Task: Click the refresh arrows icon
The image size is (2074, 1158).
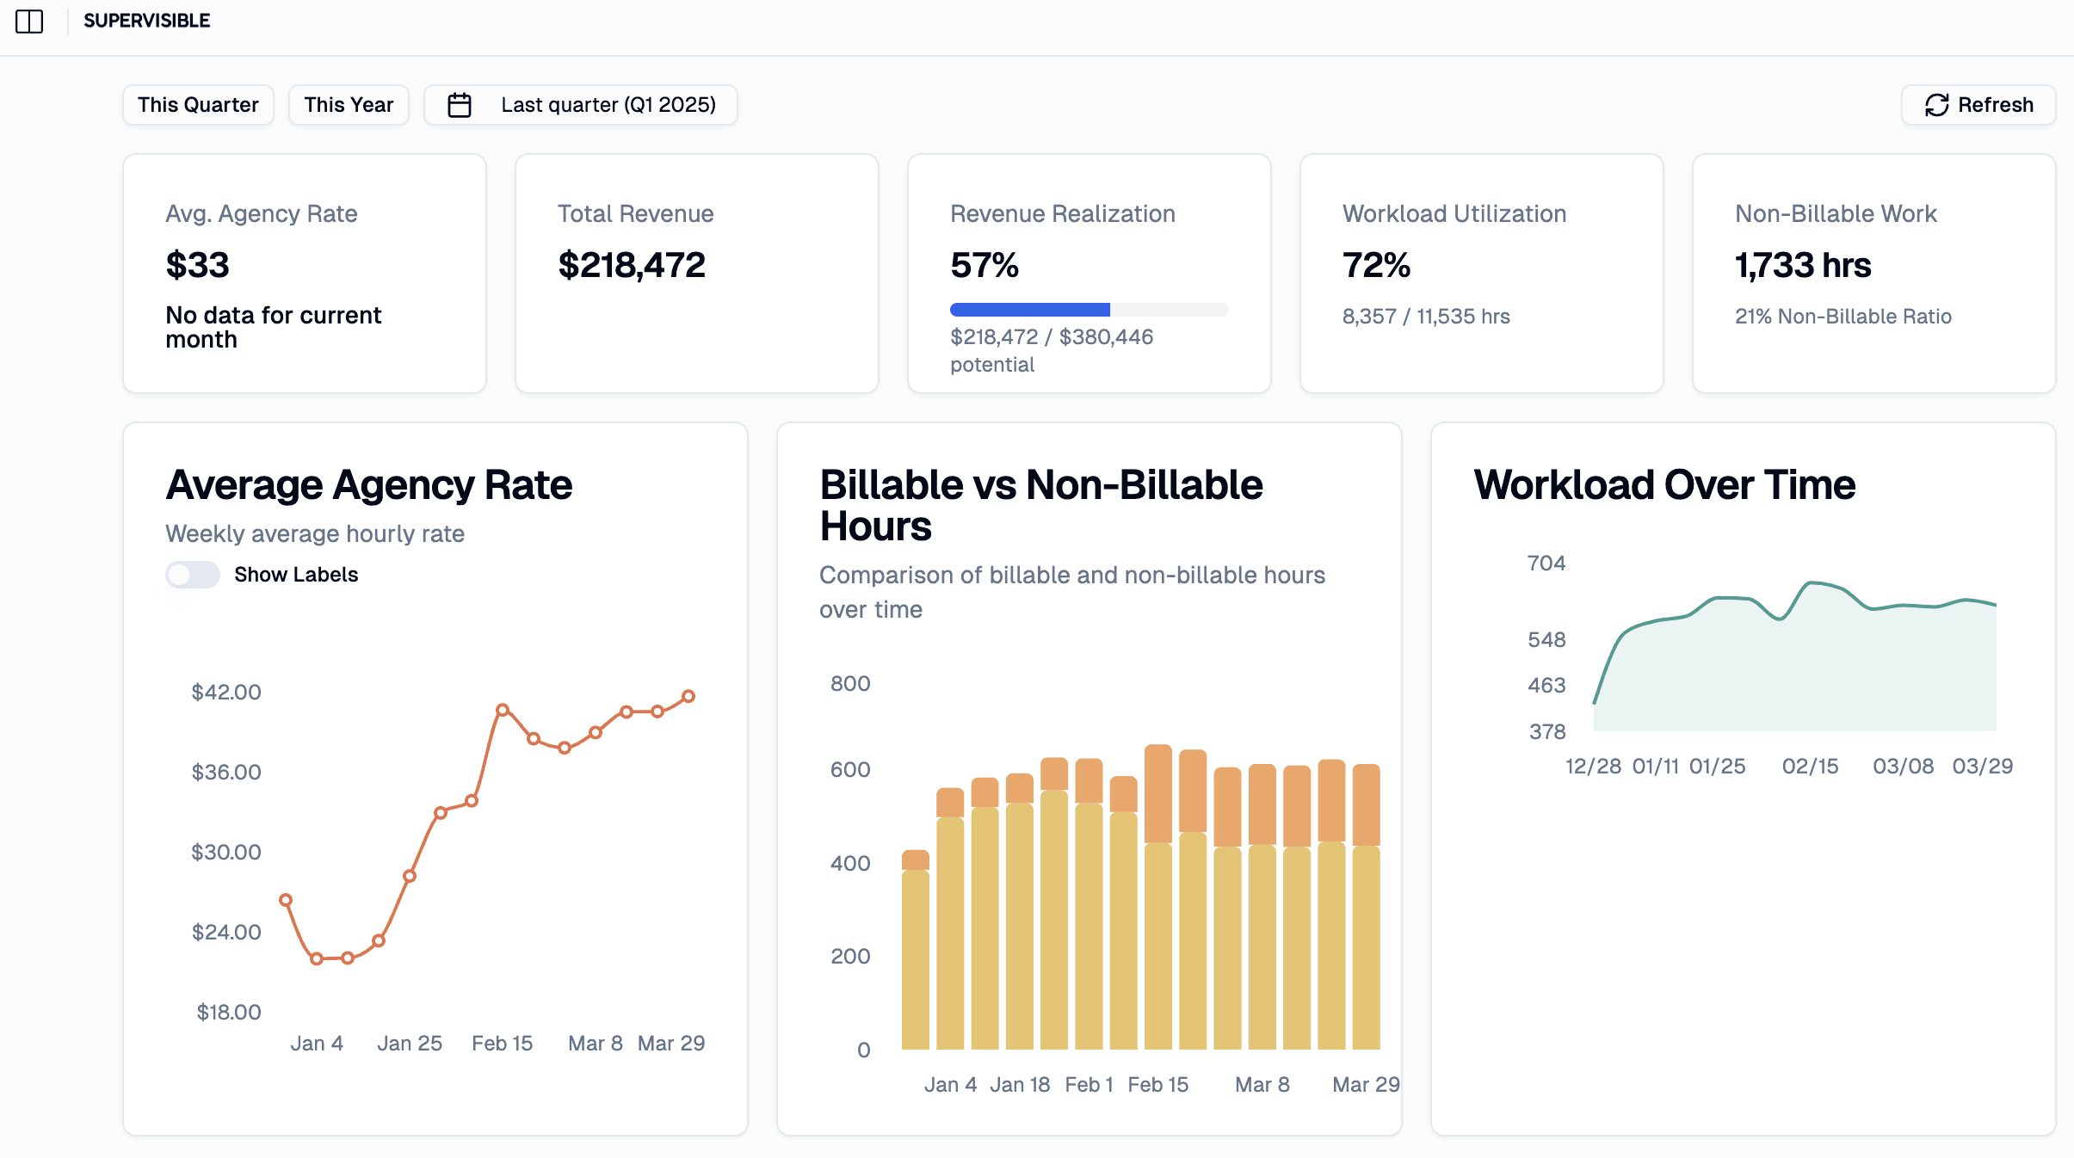Action: (x=1937, y=105)
